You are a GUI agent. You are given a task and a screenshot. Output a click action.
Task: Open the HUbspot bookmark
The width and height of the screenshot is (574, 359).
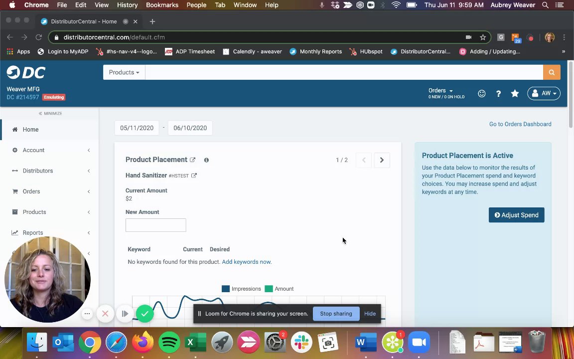click(x=366, y=52)
